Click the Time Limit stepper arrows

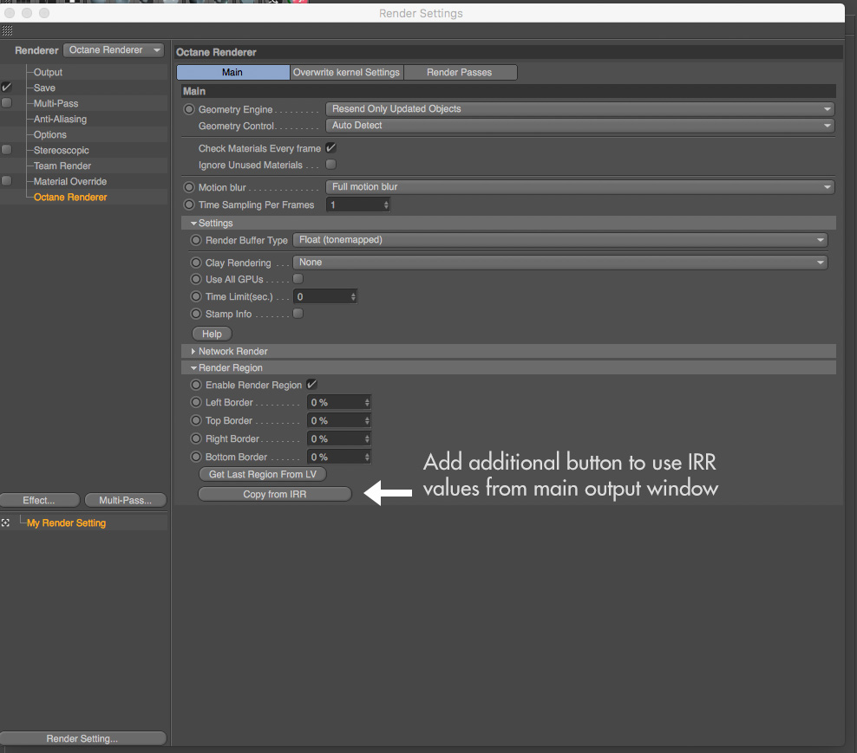coord(353,296)
